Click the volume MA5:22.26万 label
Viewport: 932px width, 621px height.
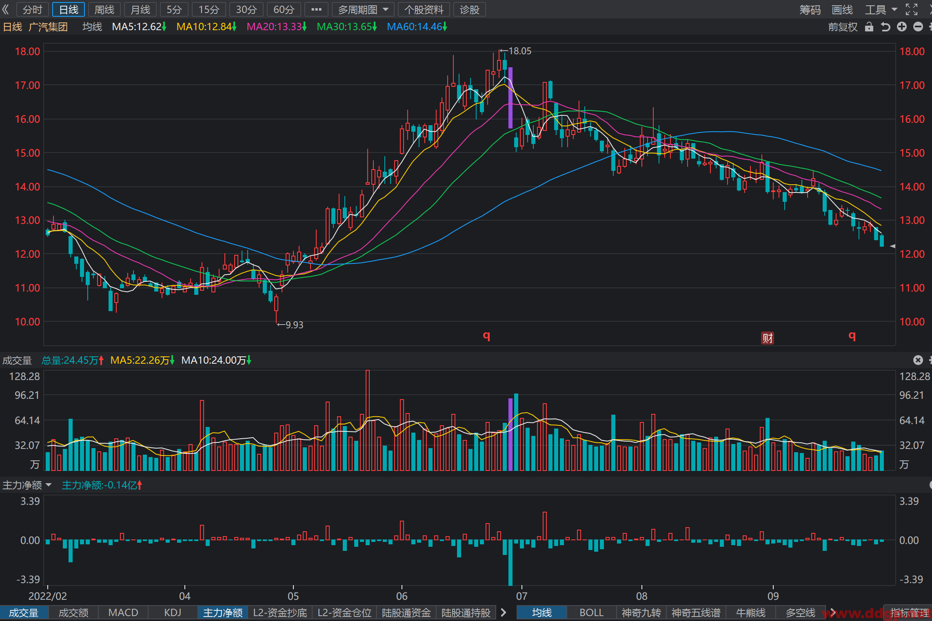coord(142,360)
